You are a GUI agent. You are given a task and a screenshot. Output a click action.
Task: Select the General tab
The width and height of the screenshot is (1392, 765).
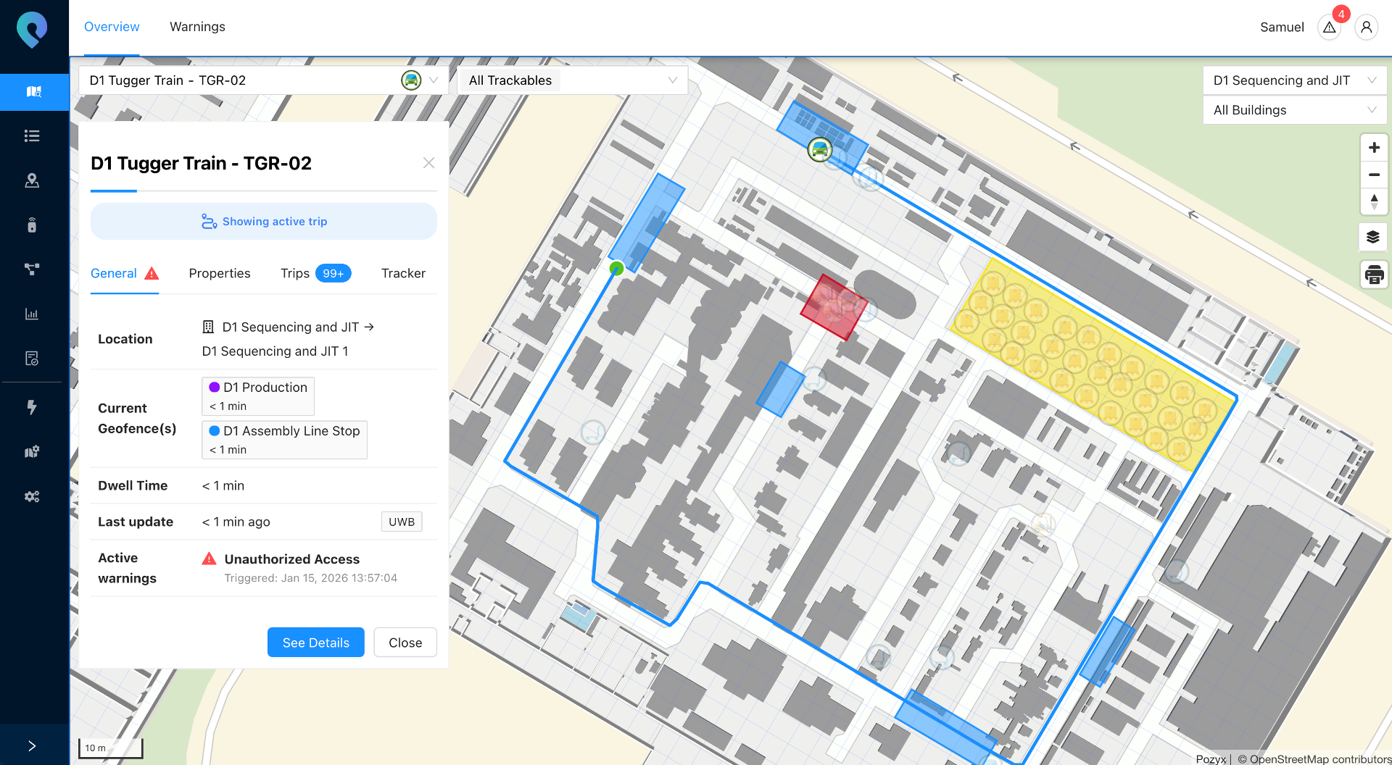[x=114, y=273]
